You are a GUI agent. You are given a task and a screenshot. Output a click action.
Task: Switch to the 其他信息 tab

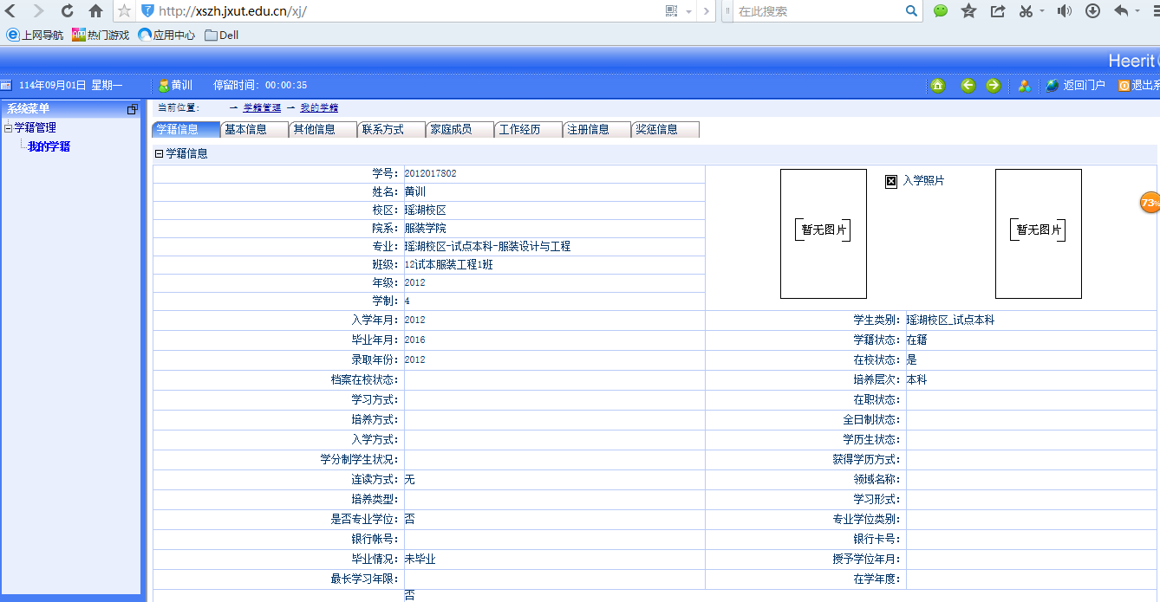pyautogui.click(x=323, y=129)
